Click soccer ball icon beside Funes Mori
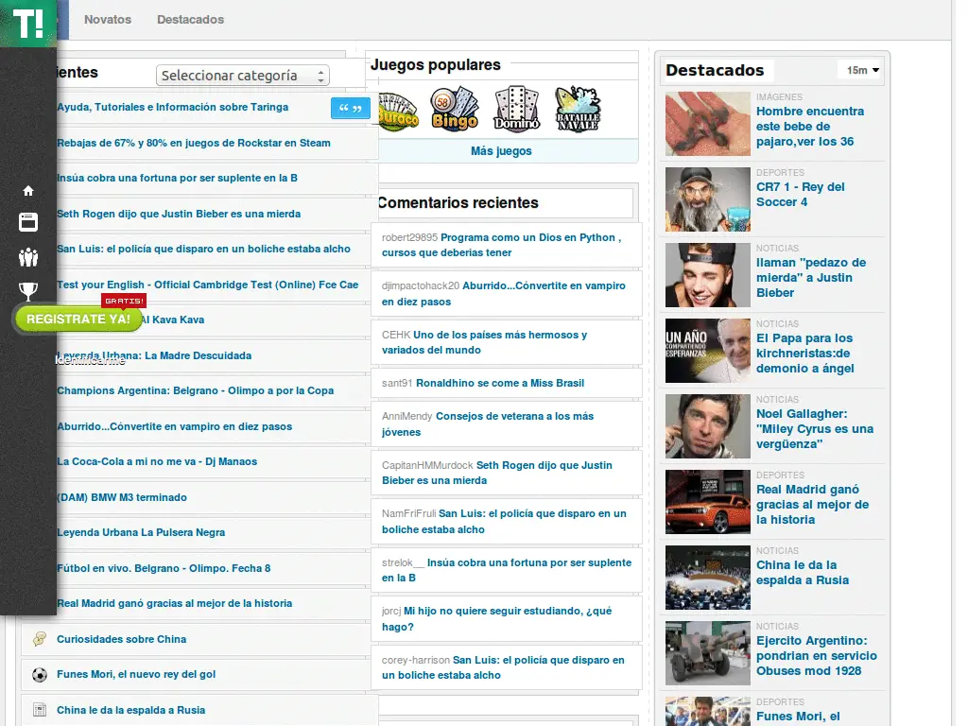The image size is (968, 726). tap(40, 675)
